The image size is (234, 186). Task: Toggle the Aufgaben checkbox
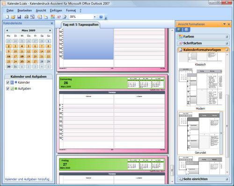coord(7,89)
